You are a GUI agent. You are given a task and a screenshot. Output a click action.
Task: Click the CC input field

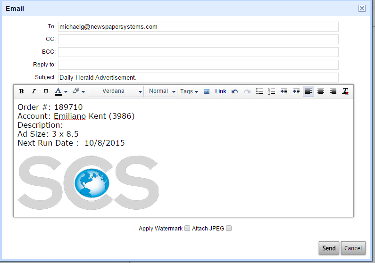click(x=198, y=39)
